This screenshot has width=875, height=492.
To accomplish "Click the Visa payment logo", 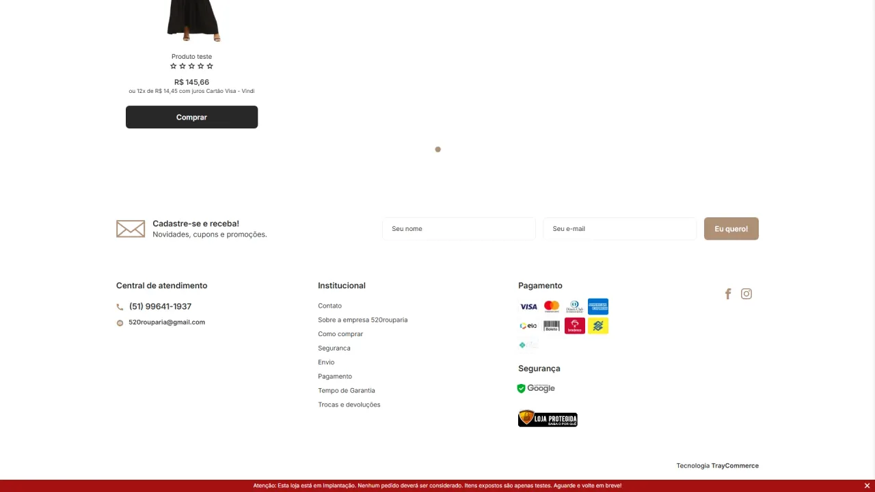I will pyautogui.click(x=528, y=307).
